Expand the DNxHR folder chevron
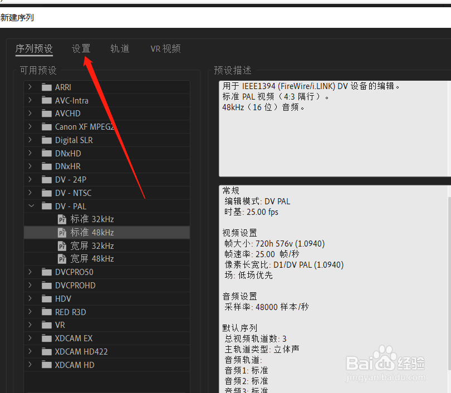Image resolution: width=451 pixels, height=393 pixels. (30, 166)
